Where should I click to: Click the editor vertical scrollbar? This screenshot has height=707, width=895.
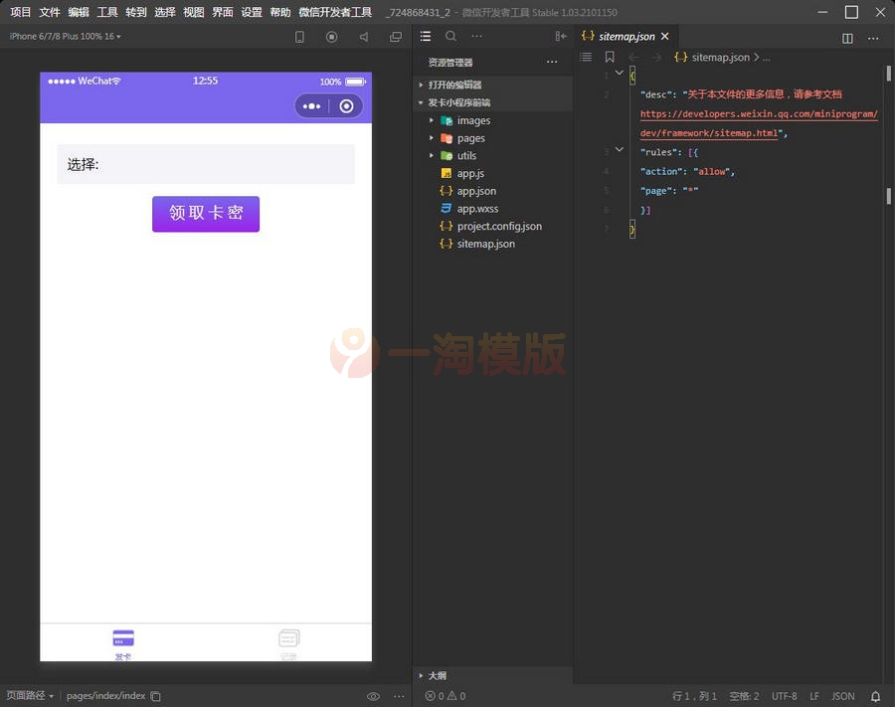[x=889, y=75]
